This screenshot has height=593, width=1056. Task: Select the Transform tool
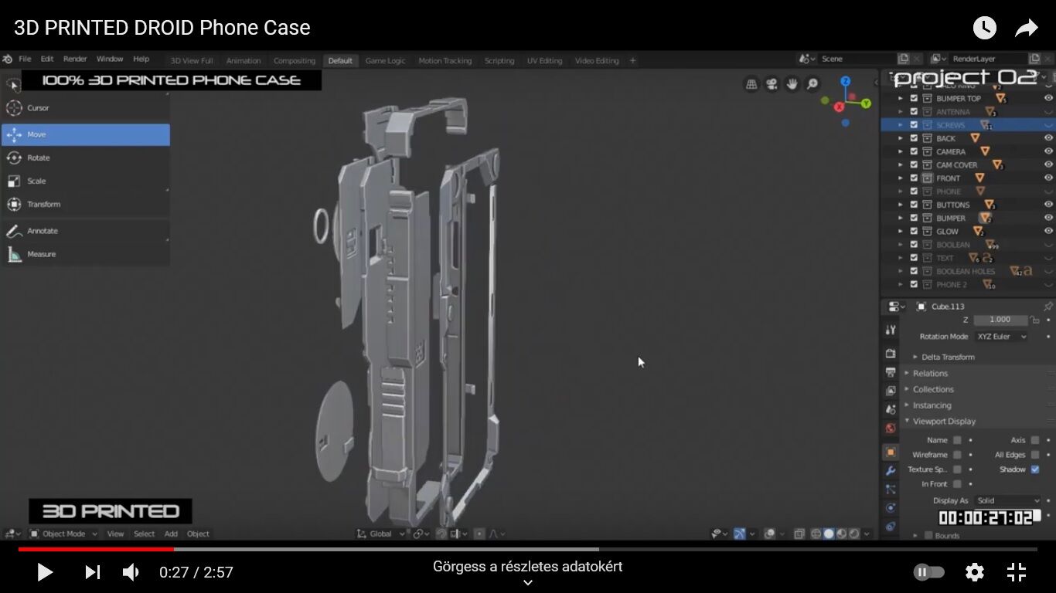click(85, 204)
